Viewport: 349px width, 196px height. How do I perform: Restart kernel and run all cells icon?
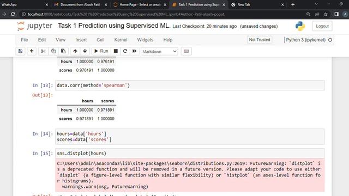pyautogui.click(x=135, y=51)
